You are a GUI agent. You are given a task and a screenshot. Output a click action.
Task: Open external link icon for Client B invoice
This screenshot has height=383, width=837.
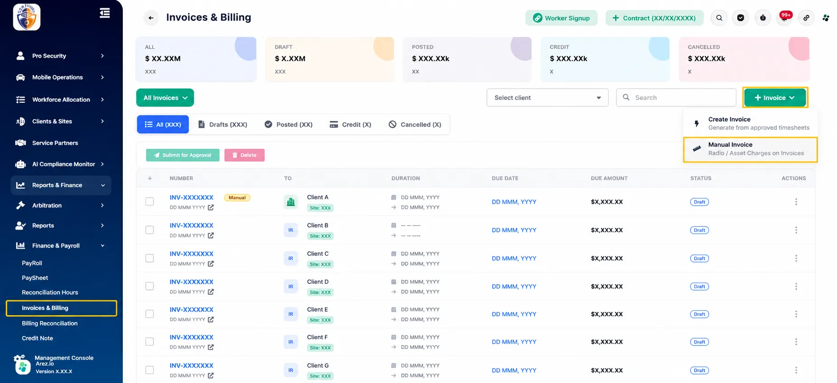click(211, 235)
